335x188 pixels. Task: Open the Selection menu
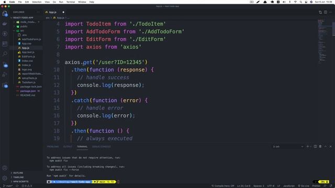(x=37, y=2)
